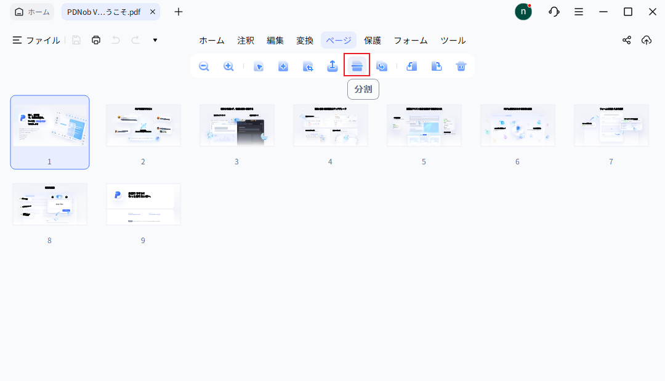
Task: Select the insert pages tool
Action: 283,66
